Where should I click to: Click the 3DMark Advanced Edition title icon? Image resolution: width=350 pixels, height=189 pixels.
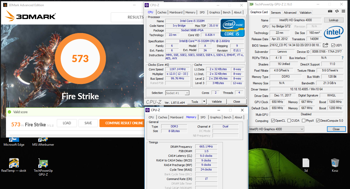pos(5,5)
